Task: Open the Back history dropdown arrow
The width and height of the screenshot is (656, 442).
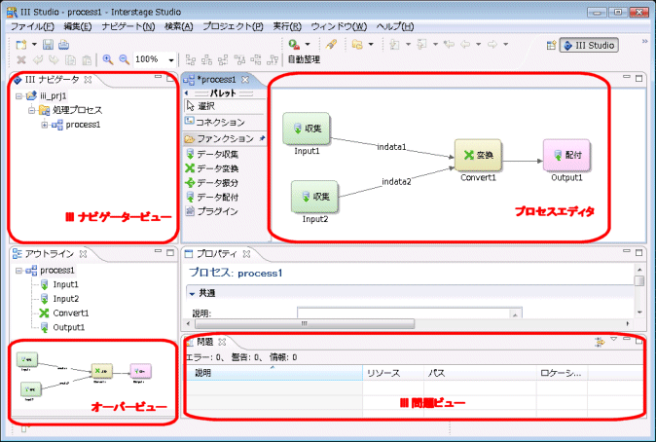Action: click(x=478, y=44)
